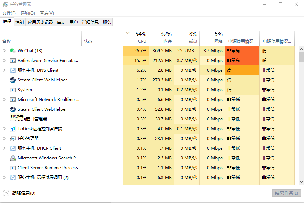Click the Client Server Runtime Process icon
This screenshot has width=304, height=203.
tap(13, 168)
